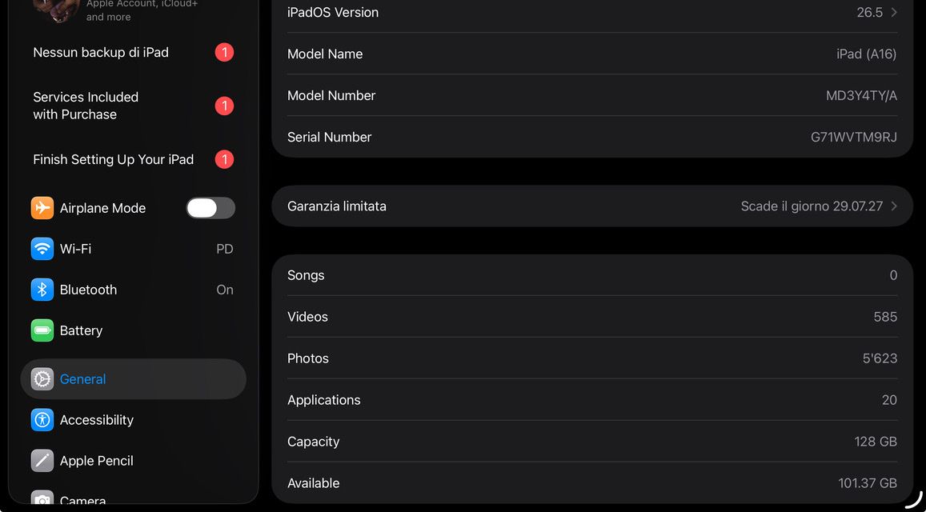The height and width of the screenshot is (512, 926).
Task: Click the red badge beside Nessun backup
Action: tap(224, 53)
